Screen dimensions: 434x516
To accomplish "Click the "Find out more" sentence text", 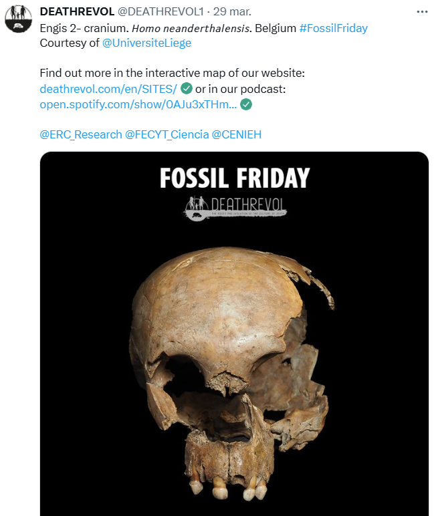I will pos(172,73).
